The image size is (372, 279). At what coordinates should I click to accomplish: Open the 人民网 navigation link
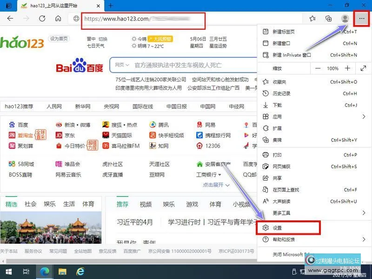tap(54, 106)
